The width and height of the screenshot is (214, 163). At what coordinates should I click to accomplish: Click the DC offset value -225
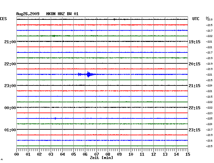[209, 118]
